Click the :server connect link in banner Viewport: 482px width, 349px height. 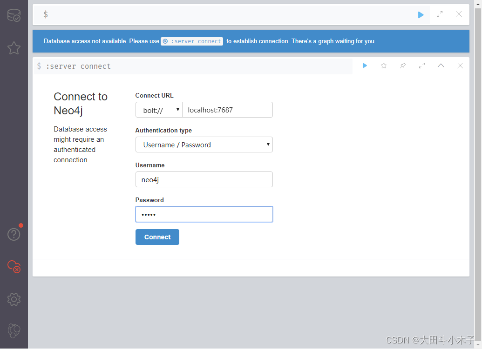pos(192,41)
